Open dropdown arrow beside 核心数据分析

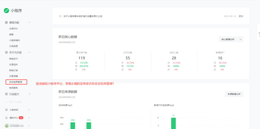pos(240,39)
